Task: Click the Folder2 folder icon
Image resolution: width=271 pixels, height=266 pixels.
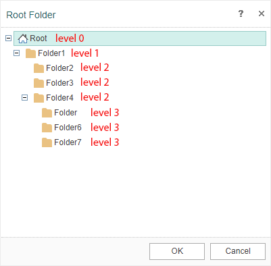Action: [x=39, y=68]
